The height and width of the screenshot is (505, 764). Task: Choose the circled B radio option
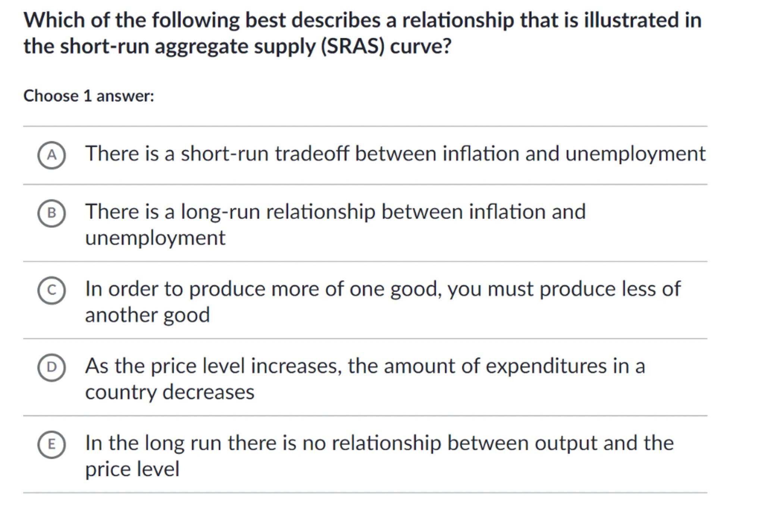click(x=51, y=213)
